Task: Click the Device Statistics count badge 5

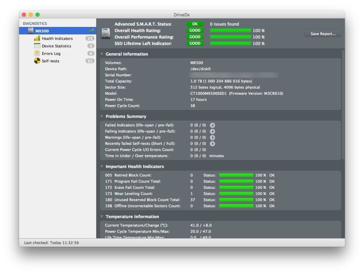Action: [x=91, y=46]
